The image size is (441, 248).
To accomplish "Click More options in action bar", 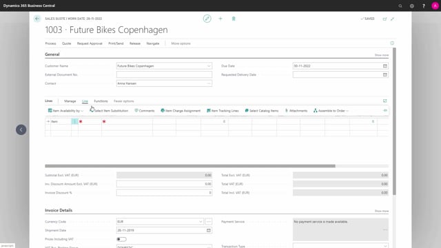I will [x=181, y=43].
